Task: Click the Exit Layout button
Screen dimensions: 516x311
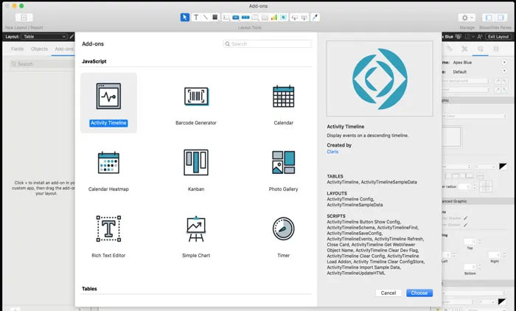Action: (x=498, y=37)
